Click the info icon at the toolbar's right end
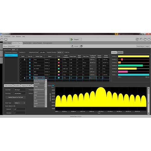 click(x=149, y=39)
